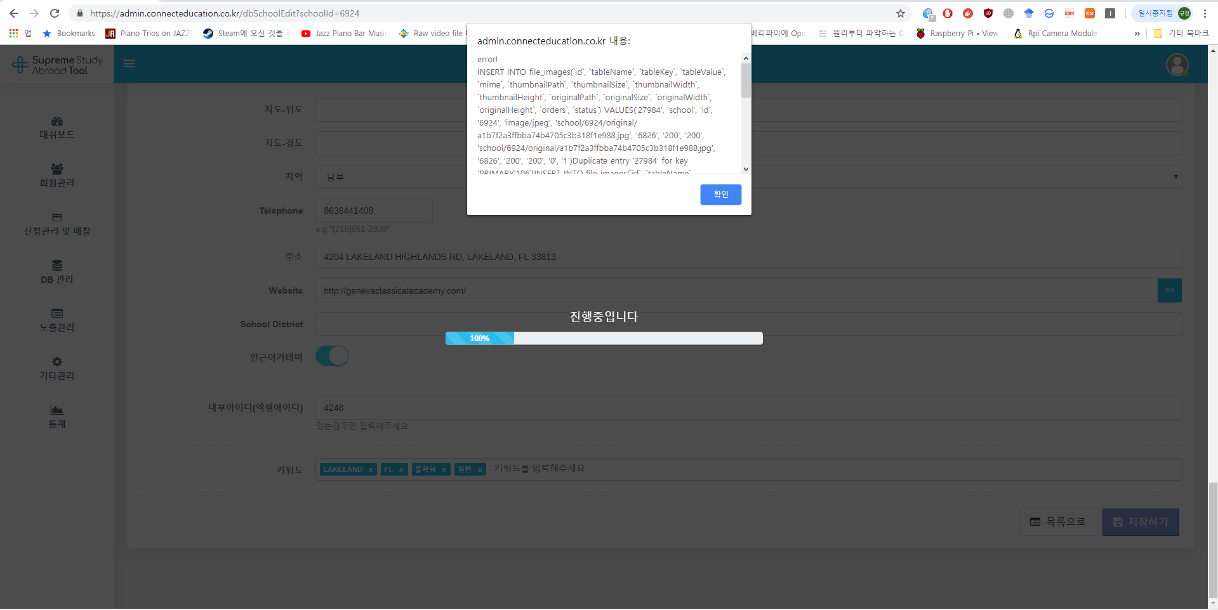Click the 목록으로 back to list button
Screen dimensions: 1218x610
[1057, 522]
